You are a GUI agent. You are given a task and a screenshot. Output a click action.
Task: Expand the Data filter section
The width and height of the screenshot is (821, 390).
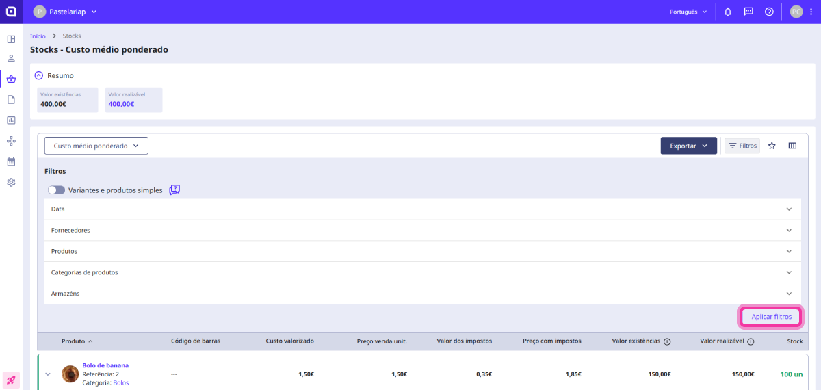click(x=423, y=209)
